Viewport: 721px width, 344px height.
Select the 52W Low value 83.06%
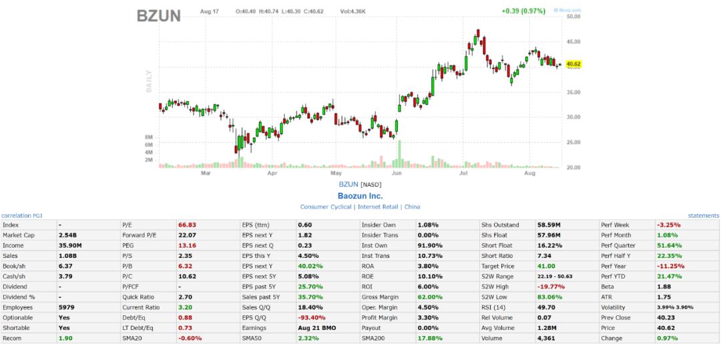click(549, 297)
